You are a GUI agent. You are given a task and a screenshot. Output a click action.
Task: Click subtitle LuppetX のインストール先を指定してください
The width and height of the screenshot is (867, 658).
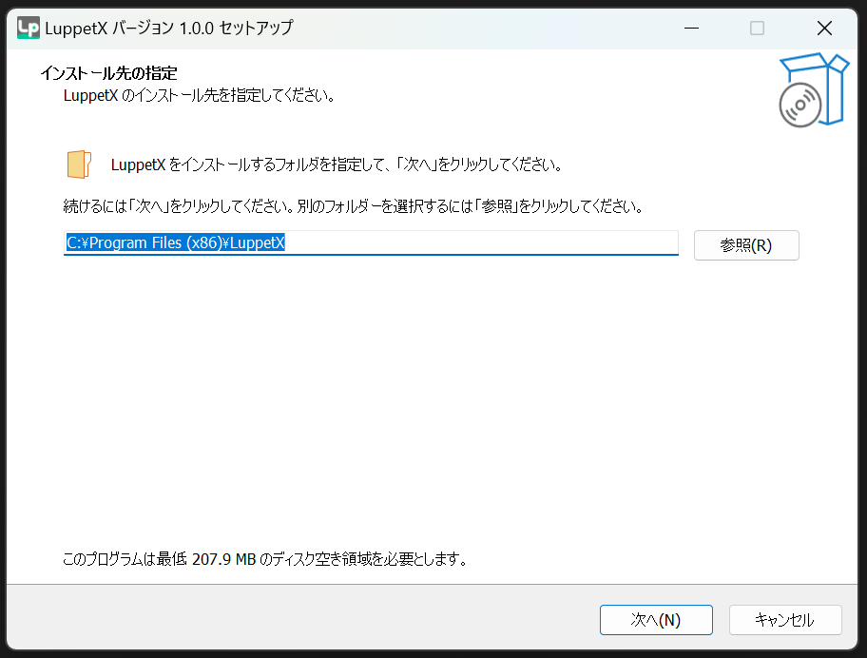[199, 95]
